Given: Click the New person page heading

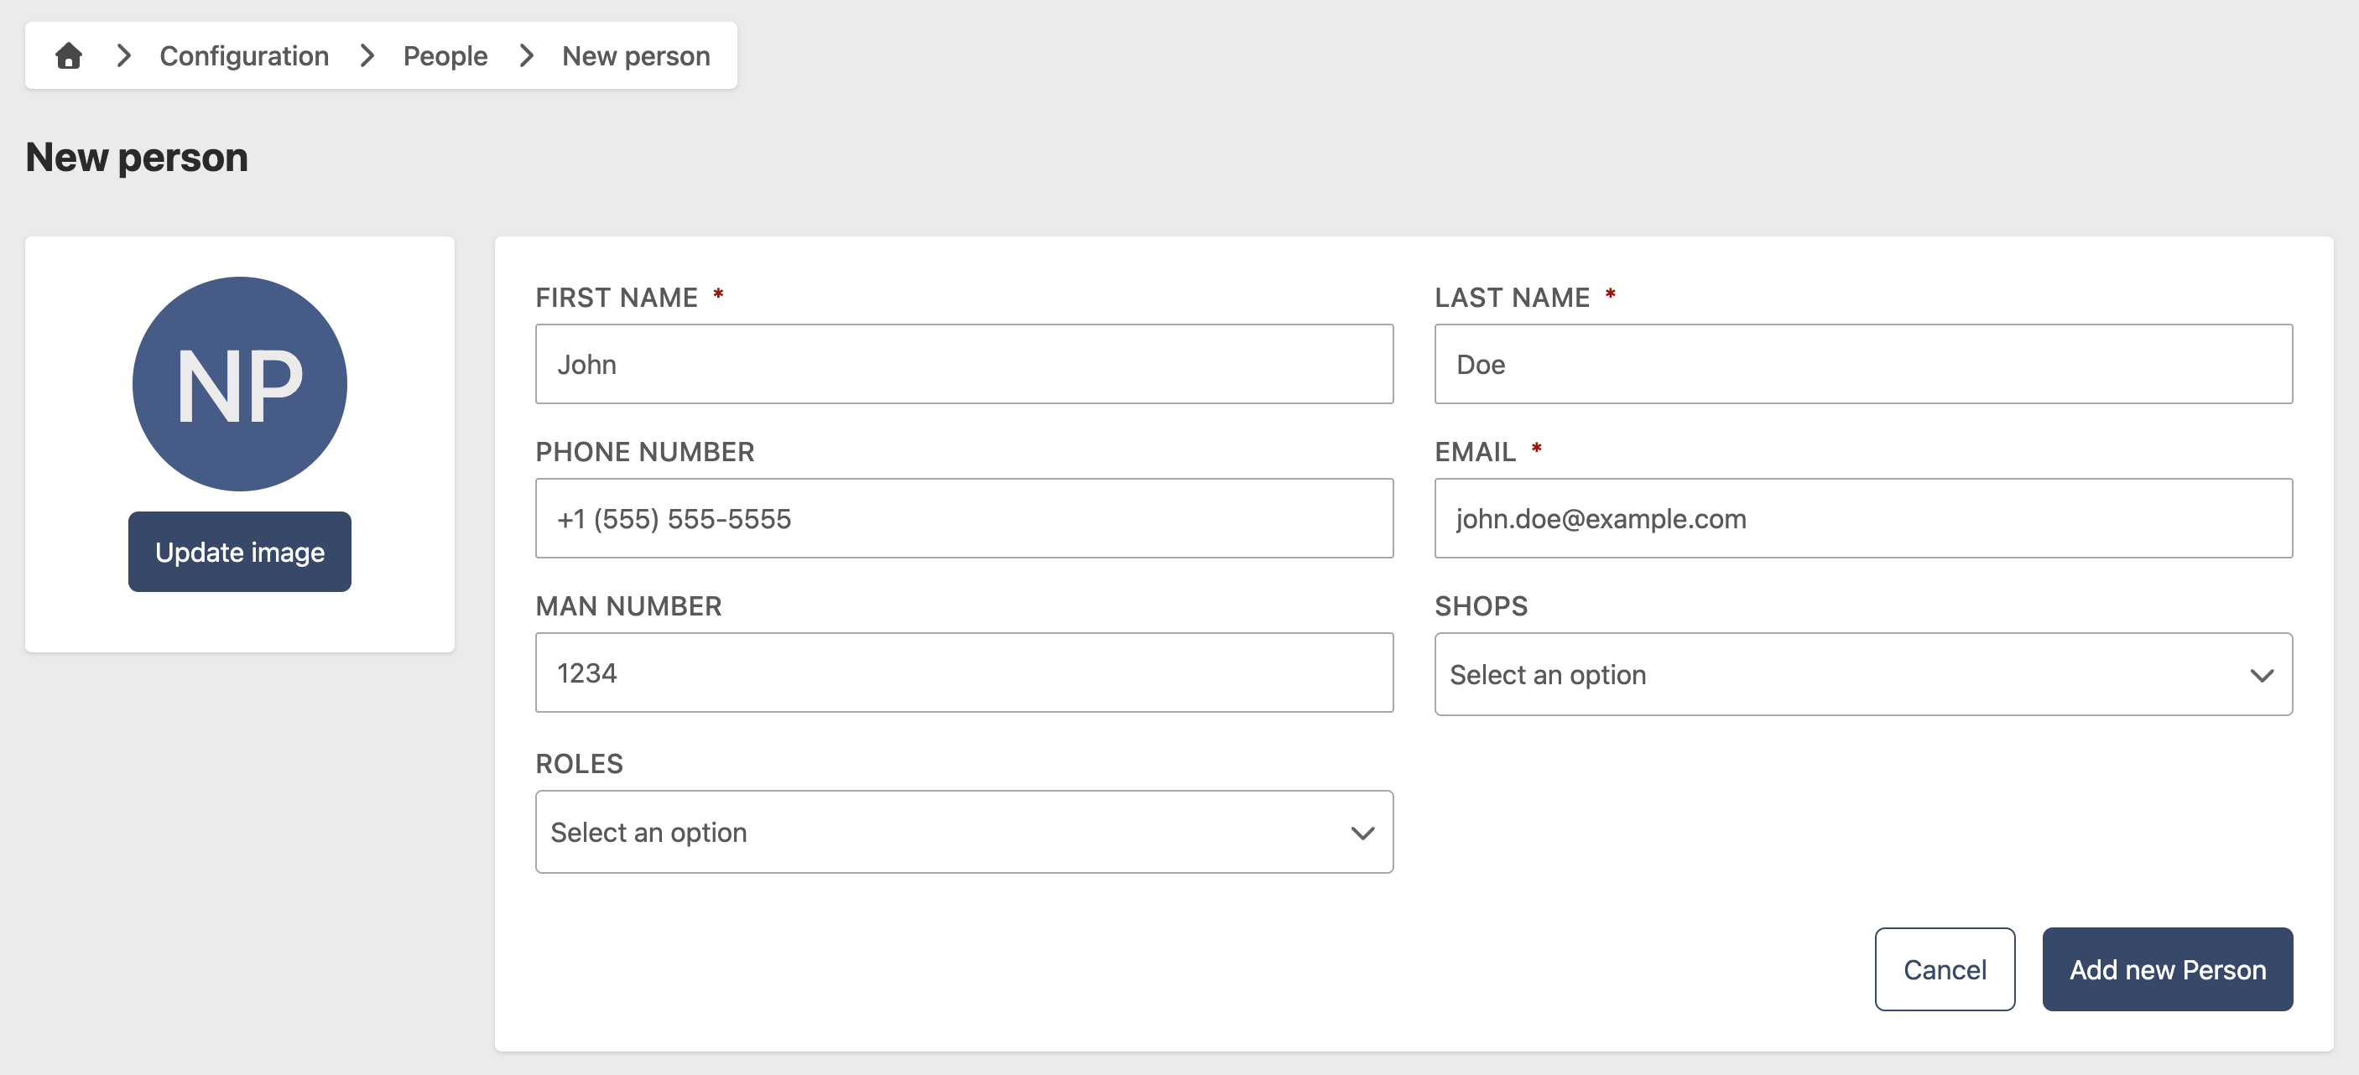Looking at the screenshot, I should (x=137, y=157).
